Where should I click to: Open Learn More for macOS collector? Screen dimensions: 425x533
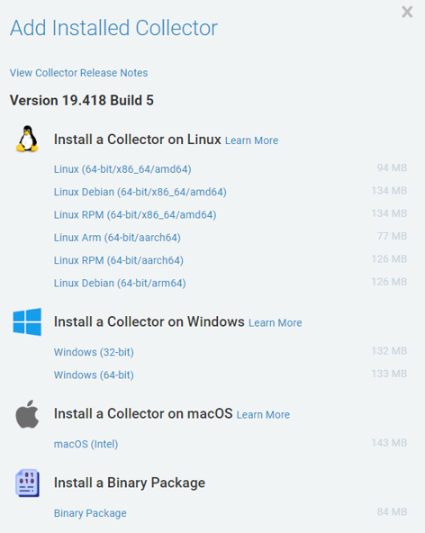263,415
